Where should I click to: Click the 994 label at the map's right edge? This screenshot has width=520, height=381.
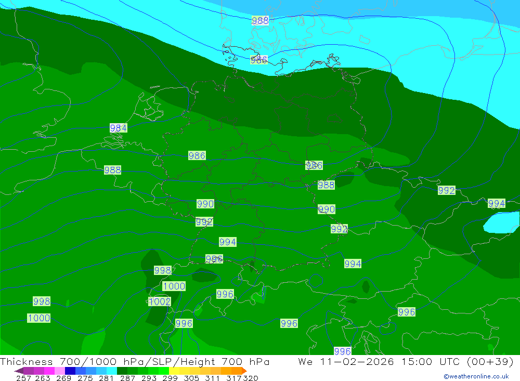[497, 203]
